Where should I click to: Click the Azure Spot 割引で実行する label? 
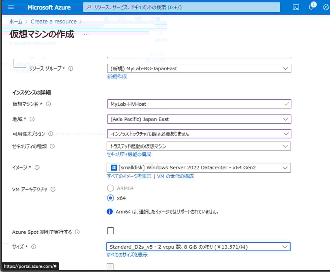pyautogui.click(x=42, y=232)
